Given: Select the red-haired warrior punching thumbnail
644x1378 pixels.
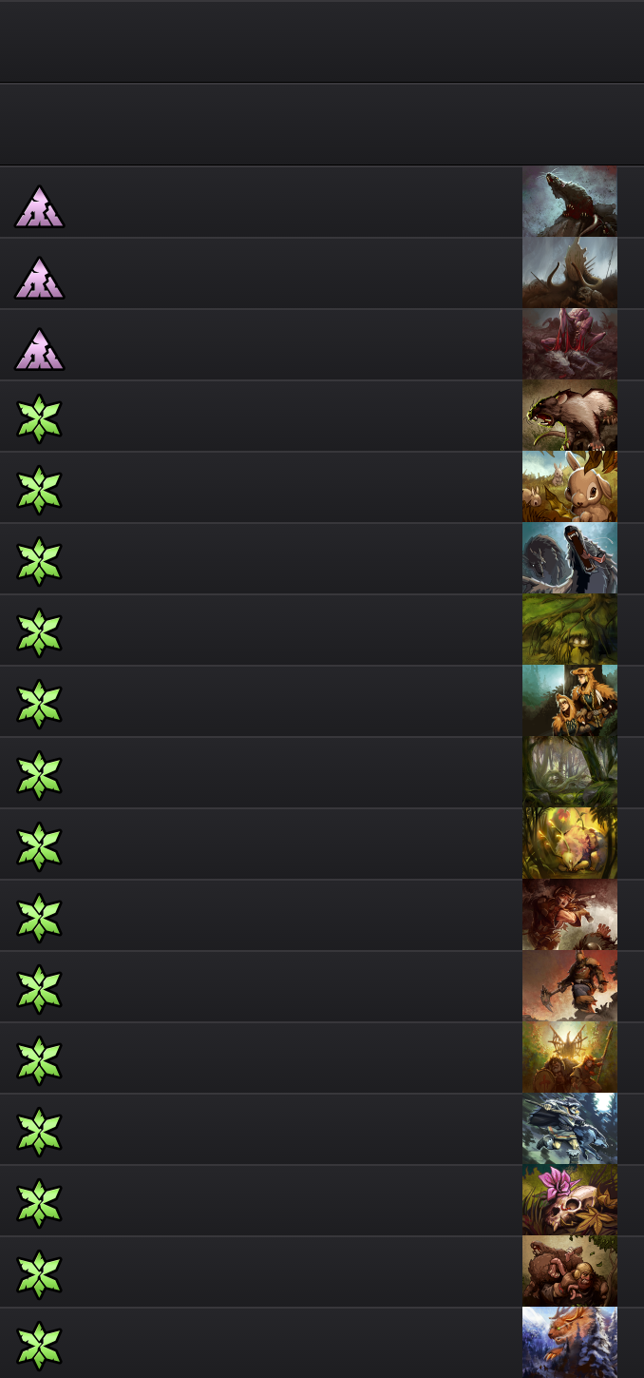Looking at the screenshot, I should (570, 915).
